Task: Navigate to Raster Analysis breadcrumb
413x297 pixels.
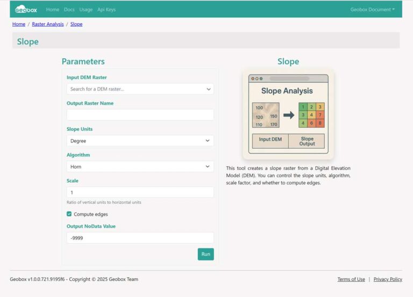Action: tap(48, 24)
